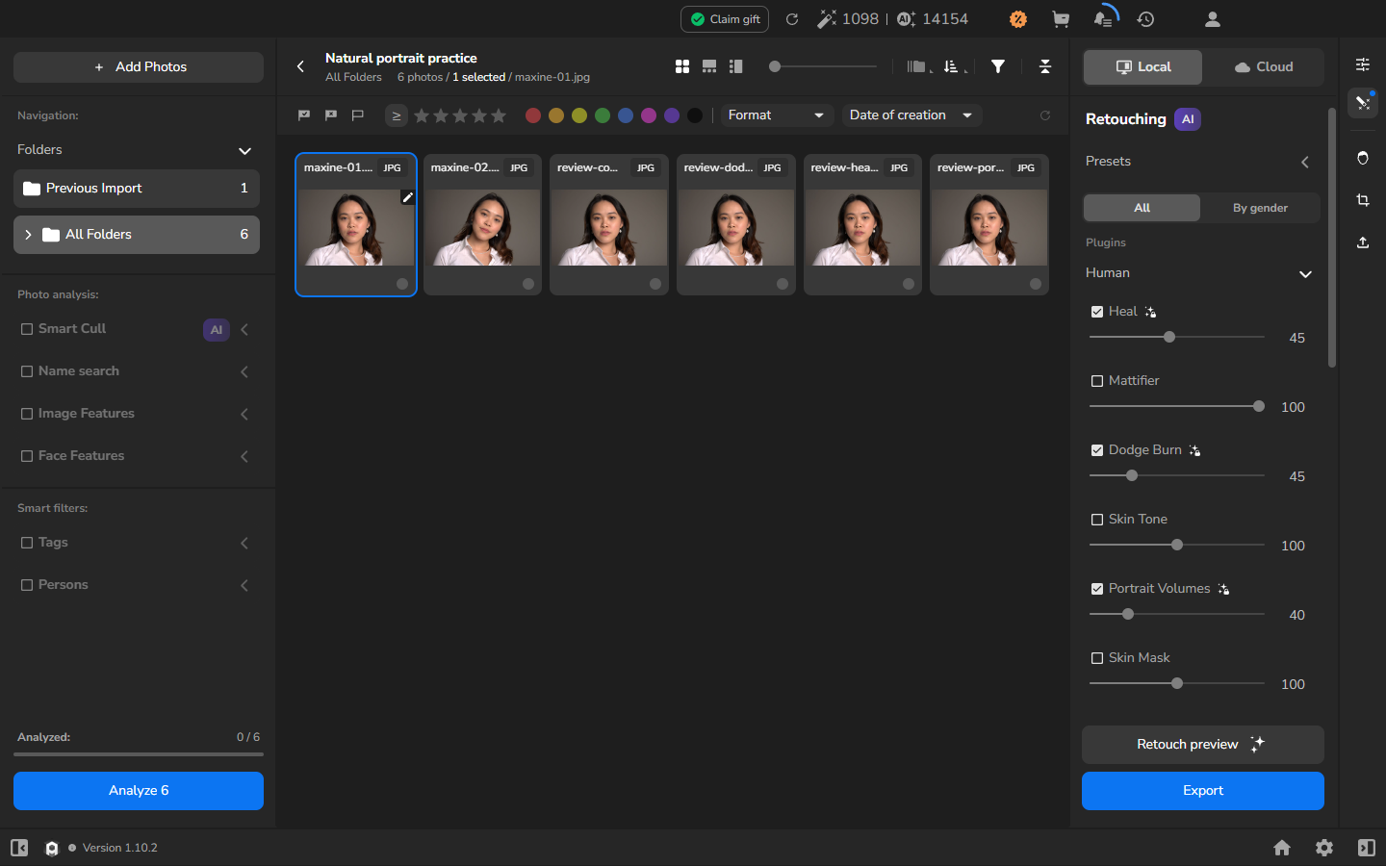Switch to large grid view icon
The image size is (1386, 866).
tap(682, 66)
